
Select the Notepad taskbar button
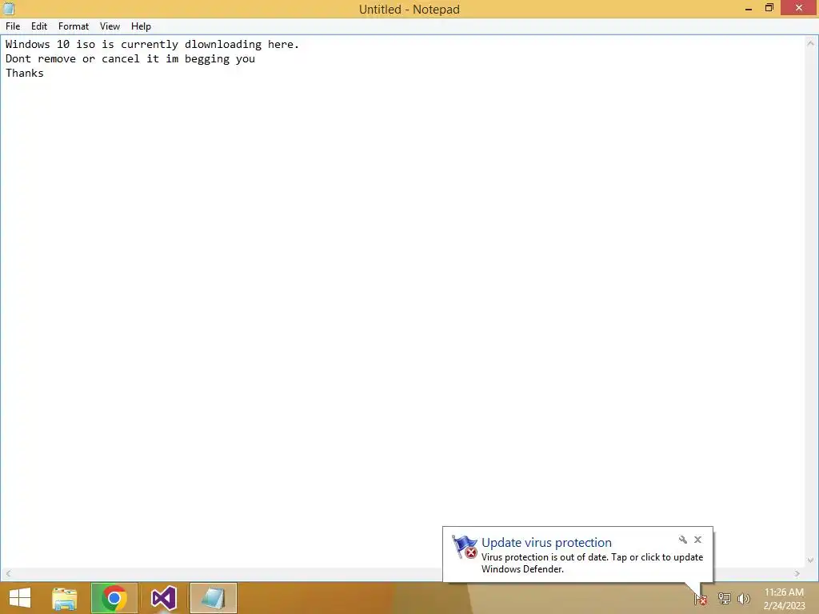(213, 598)
